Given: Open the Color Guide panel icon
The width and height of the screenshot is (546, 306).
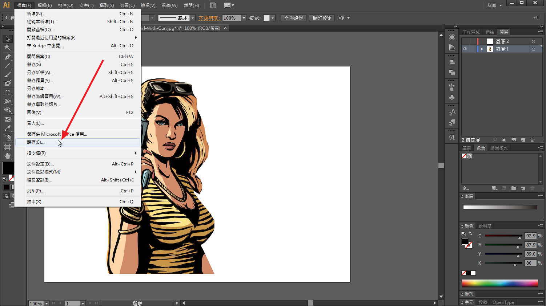Looking at the screenshot, I should click(452, 48).
